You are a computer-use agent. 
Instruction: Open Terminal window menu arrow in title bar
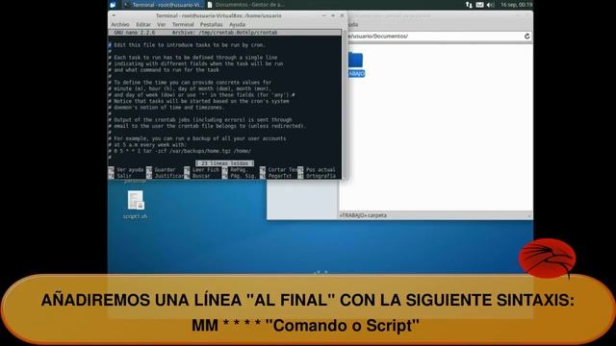(114, 15)
